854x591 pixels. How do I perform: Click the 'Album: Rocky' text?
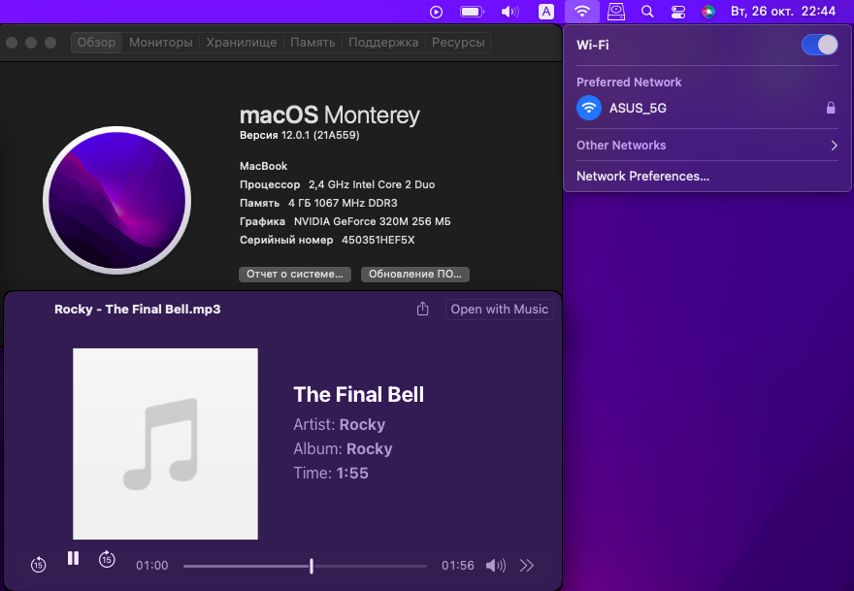[343, 448]
